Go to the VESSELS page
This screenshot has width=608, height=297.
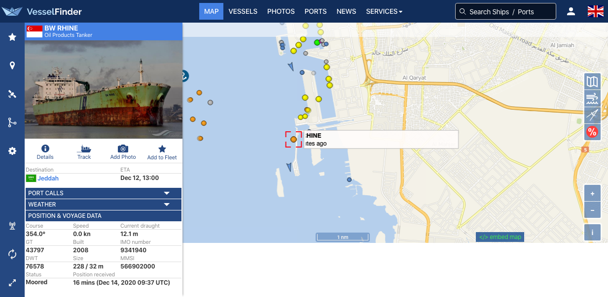(x=243, y=11)
